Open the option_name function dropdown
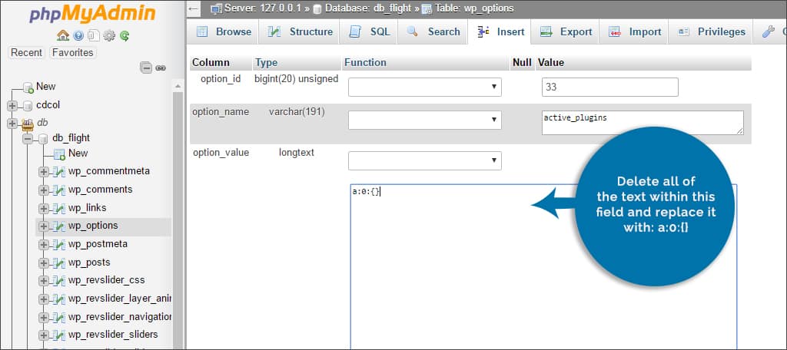 pyautogui.click(x=424, y=120)
